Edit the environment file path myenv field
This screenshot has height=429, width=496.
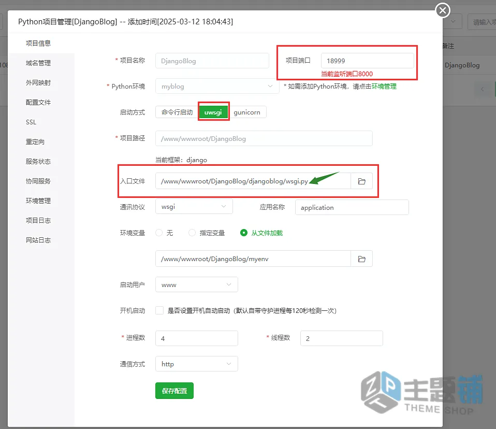tap(253, 259)
